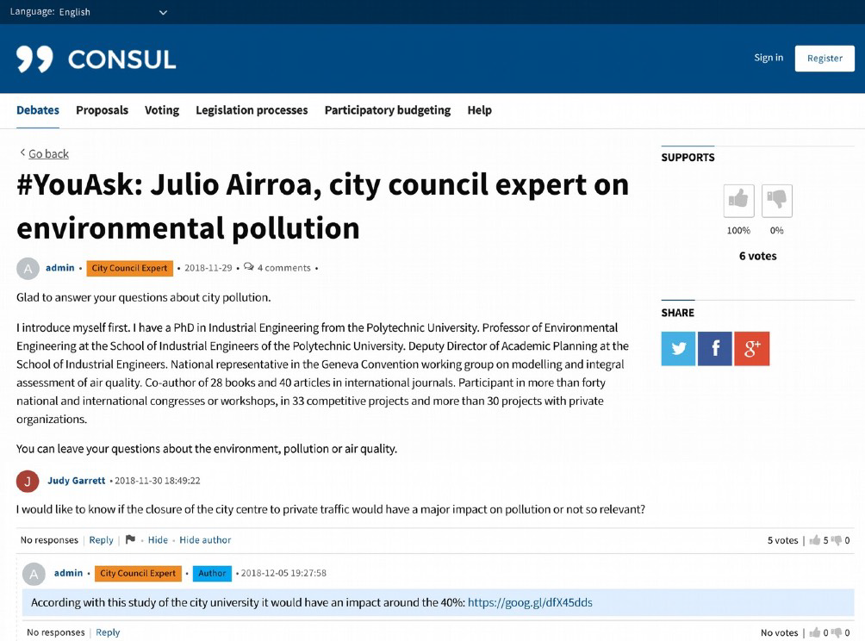The image size is (865, 641).
Task: Click the City Council Expert badge under the title
Action: coord(129,268)
